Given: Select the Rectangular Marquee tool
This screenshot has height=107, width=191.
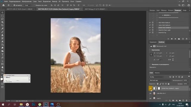Looking at the screenshot, I should point(2,16).
